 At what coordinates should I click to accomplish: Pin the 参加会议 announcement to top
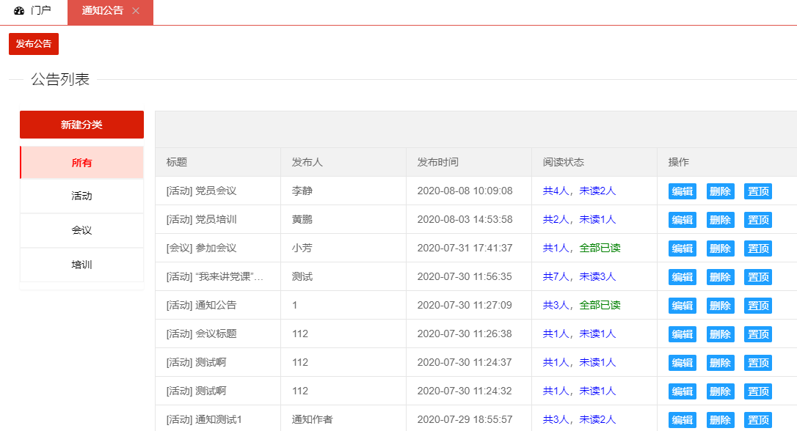(x=758, y=248)
